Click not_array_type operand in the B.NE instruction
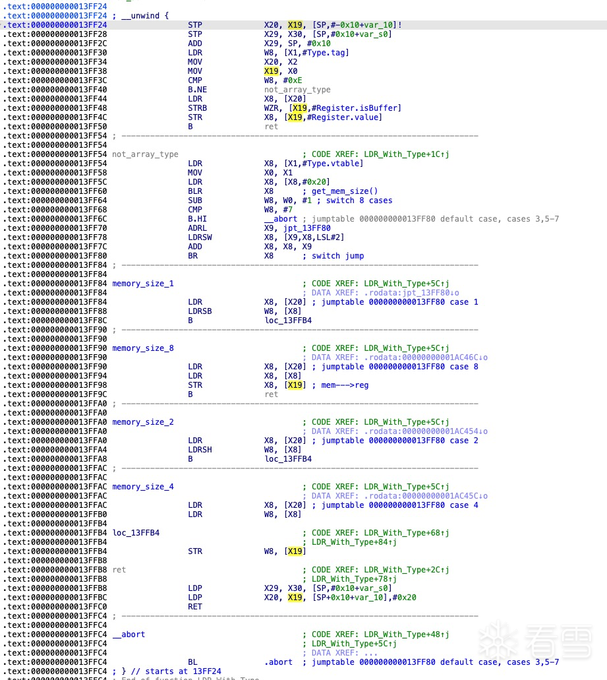The image size is (607, 680). click(x=297, y=90)
